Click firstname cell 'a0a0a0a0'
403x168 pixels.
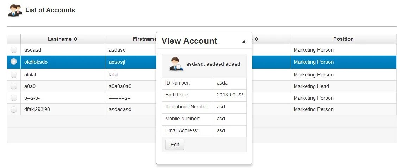[120, 86]
